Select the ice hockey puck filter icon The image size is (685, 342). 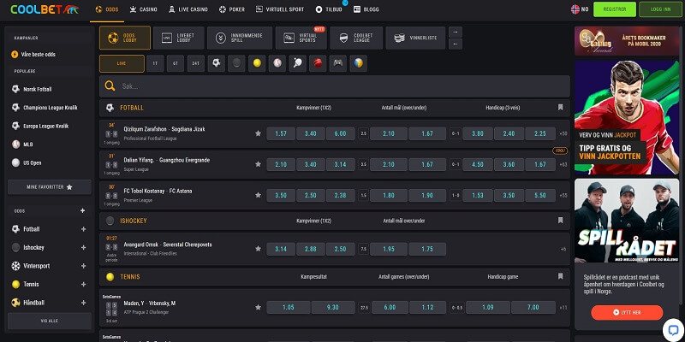pyautogui.click(x=236, y=63)
